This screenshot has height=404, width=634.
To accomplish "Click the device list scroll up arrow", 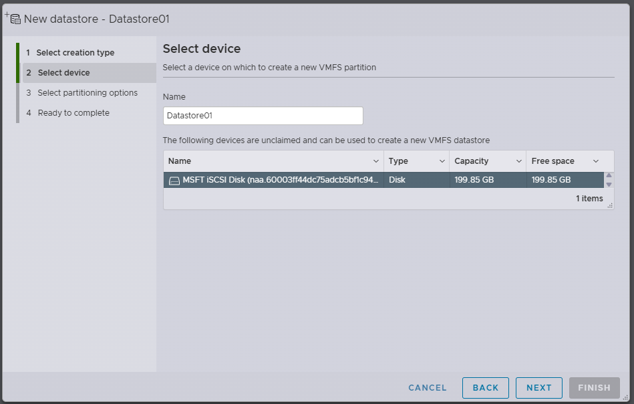I will pyautogui.click(x=609, y=176).
